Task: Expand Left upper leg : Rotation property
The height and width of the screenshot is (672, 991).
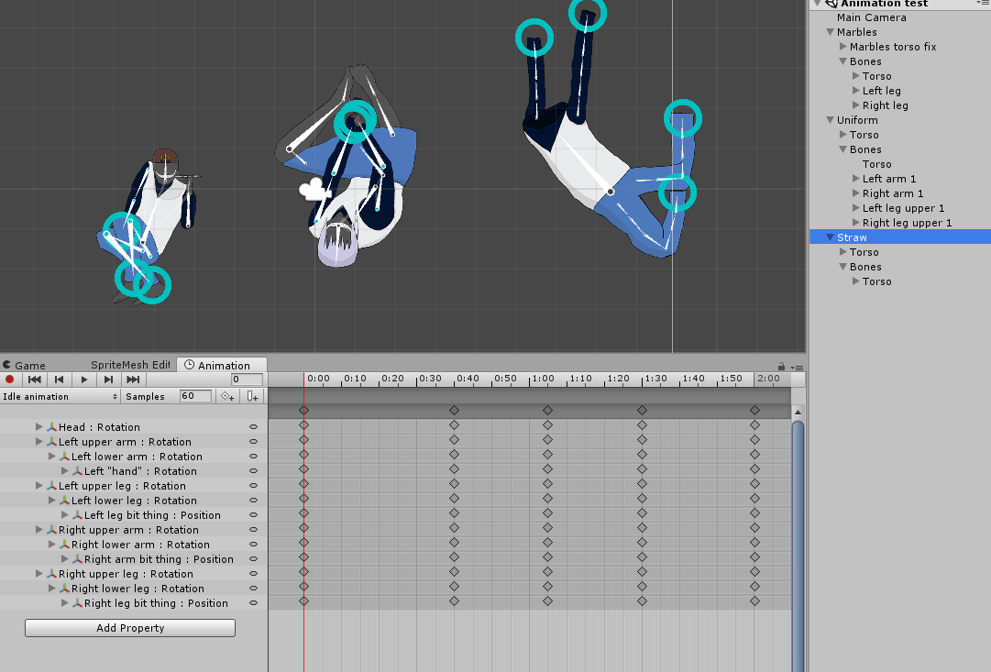Action: (x=39, y=486)
